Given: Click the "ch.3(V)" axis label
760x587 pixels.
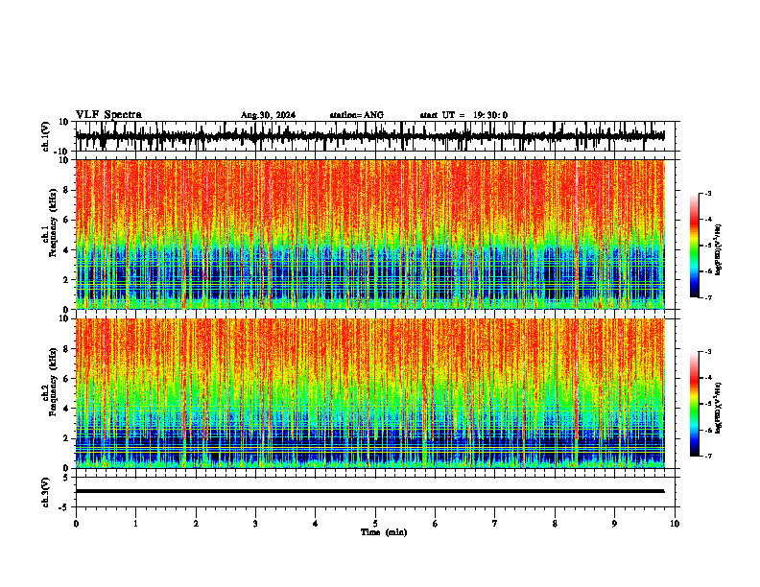Looking at the screenshot, I should [46, 492].
